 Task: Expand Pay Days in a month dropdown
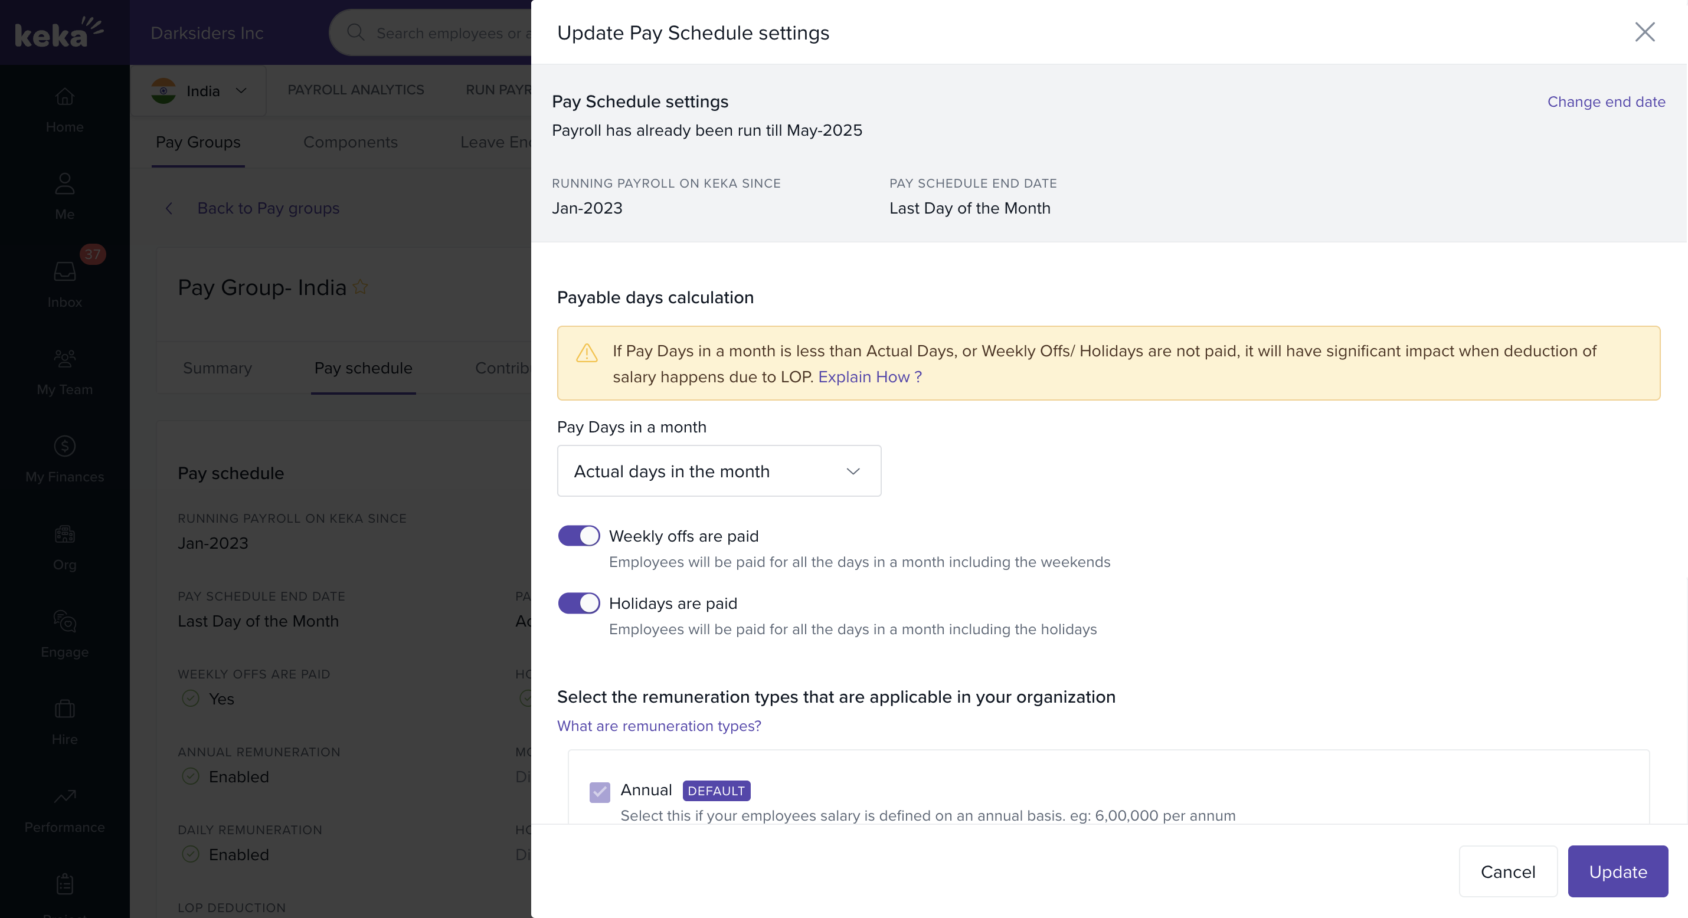pyautogui.click(x=719, y=471)
